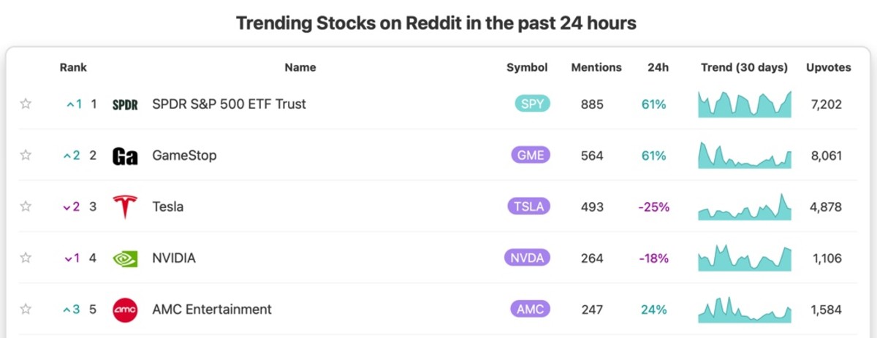Open the SPY symbol badge

click(532, 104)
